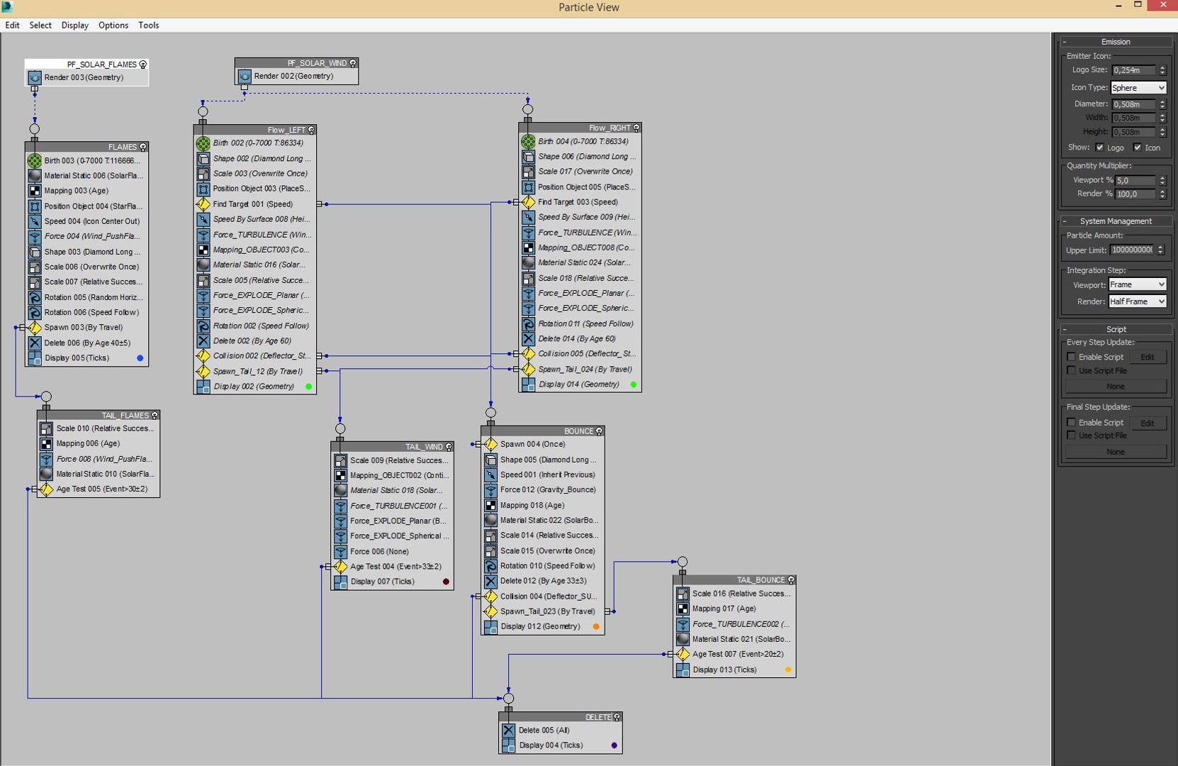Click the Birth 003 operator icon in FLAMES

35,161
